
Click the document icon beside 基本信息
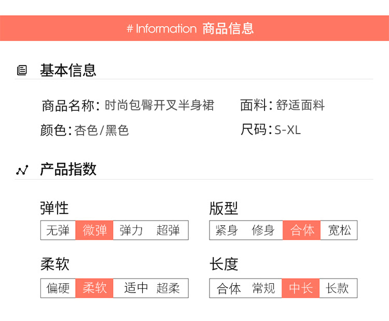click(22, 70)
